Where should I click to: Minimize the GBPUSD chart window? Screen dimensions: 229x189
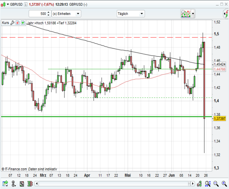click(x=217, y=5)
